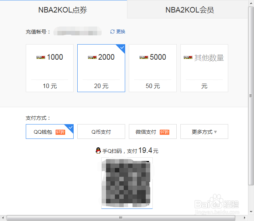The width and height of the screenshot is (254, 221).
Task: Select Q币支付 payment method
Action: [101, 131]
